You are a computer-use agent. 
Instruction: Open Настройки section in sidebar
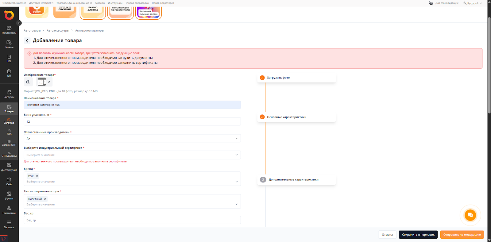tap(9, 210)
